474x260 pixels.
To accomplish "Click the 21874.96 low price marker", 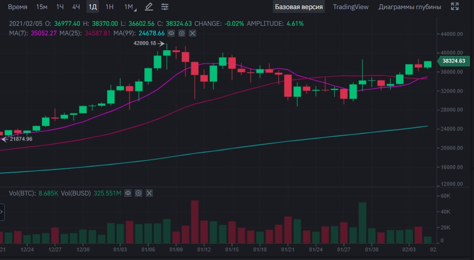I will (x=21, y=139).
